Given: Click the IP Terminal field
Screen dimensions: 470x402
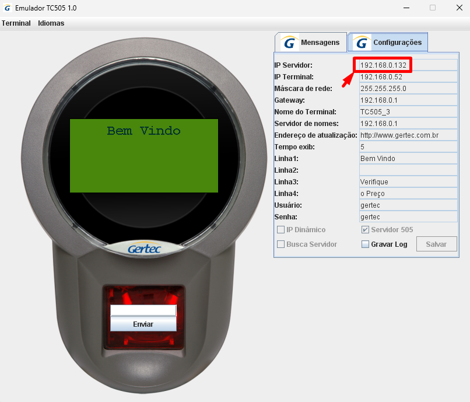Looking at the screenshot, I should click(x=408, y=77).
